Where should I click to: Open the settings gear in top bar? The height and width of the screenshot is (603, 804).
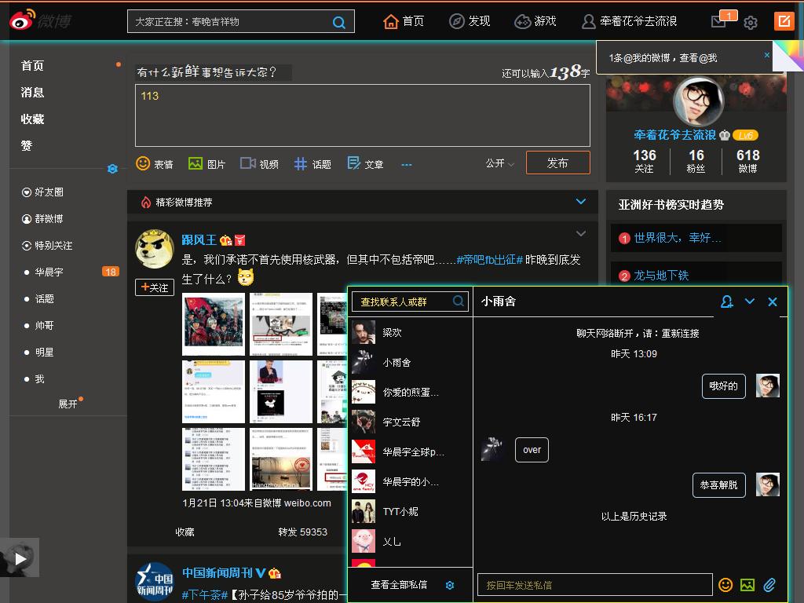tap(751, 22)
